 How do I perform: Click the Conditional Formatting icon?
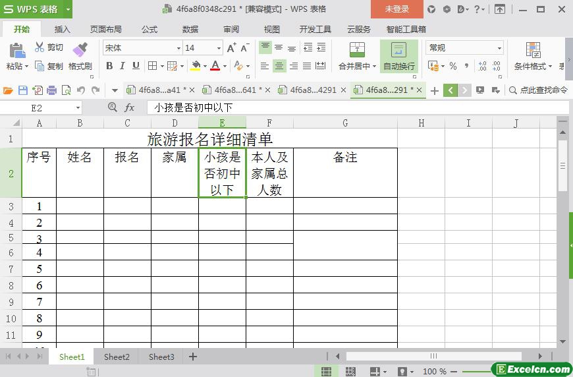[x=533, y=50]
